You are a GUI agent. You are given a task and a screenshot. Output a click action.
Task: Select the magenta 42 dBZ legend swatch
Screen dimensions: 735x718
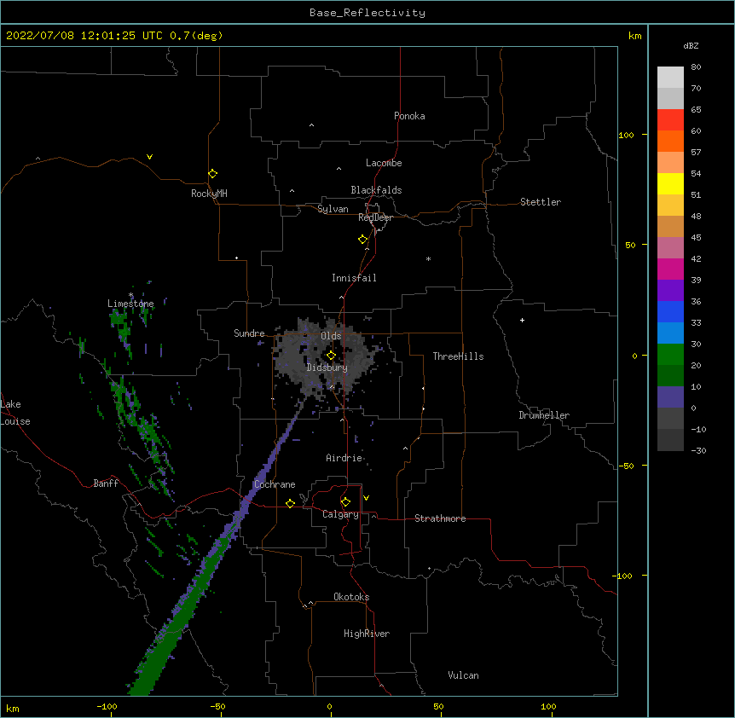670,269
